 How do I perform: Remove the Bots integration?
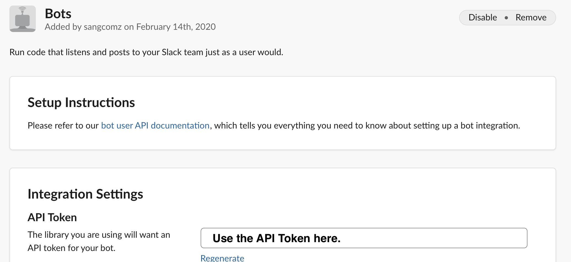(531, 17)
